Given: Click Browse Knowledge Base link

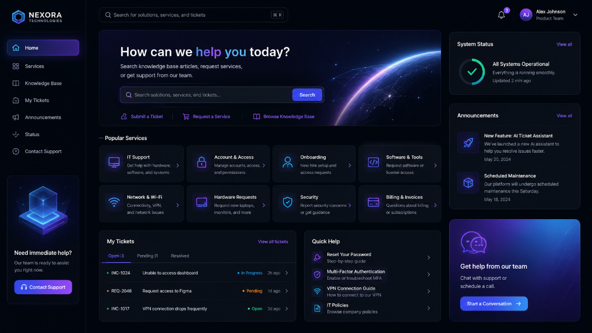Looking at the screenshot, I should [x=283, y=116].
